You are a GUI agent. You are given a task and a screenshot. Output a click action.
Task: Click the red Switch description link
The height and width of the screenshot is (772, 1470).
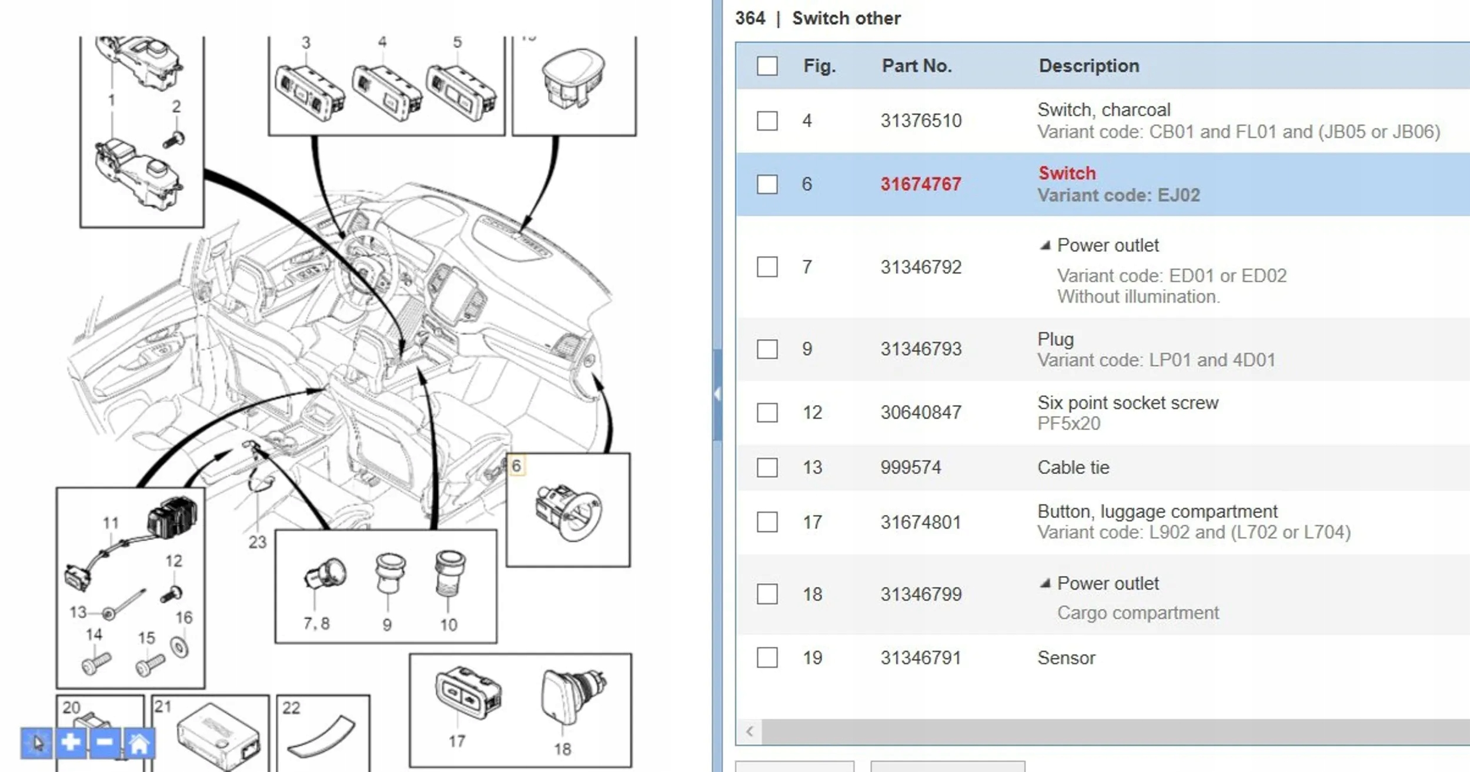[x=1067, y=173]
